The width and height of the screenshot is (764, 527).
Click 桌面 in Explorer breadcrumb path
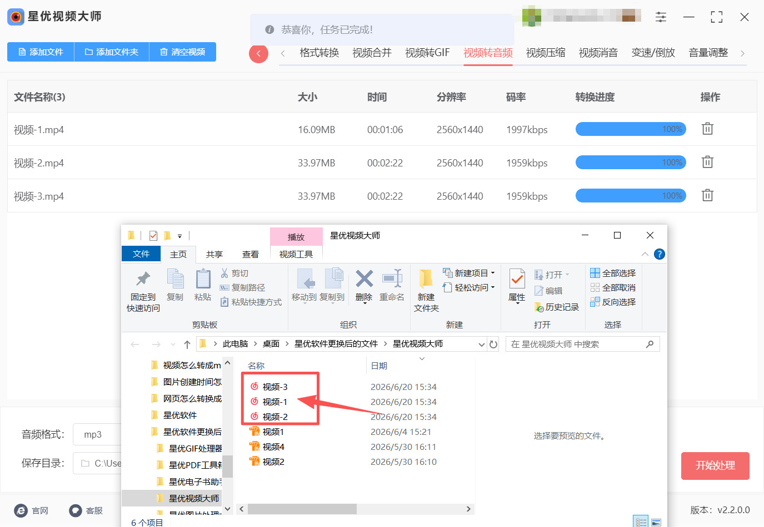tap(271, 344)
